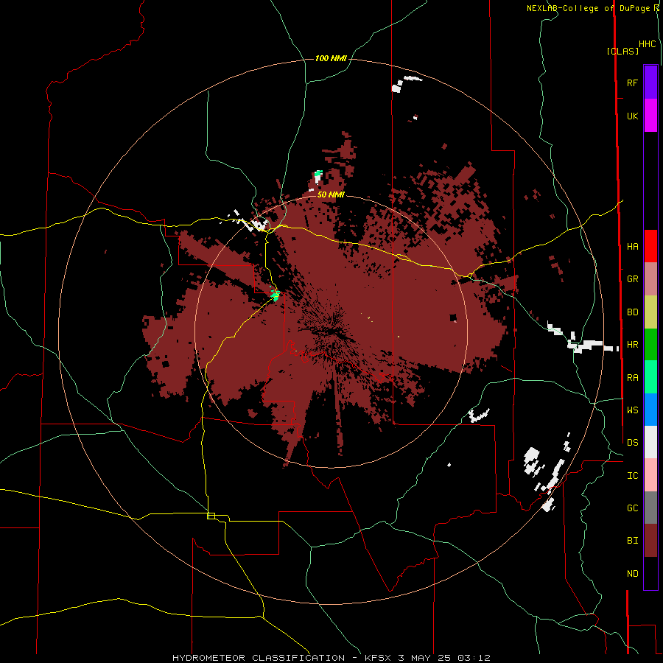Screen dimensions: 663x663
Task: Click the 'WS' legend label
Action: coord(632,410)
